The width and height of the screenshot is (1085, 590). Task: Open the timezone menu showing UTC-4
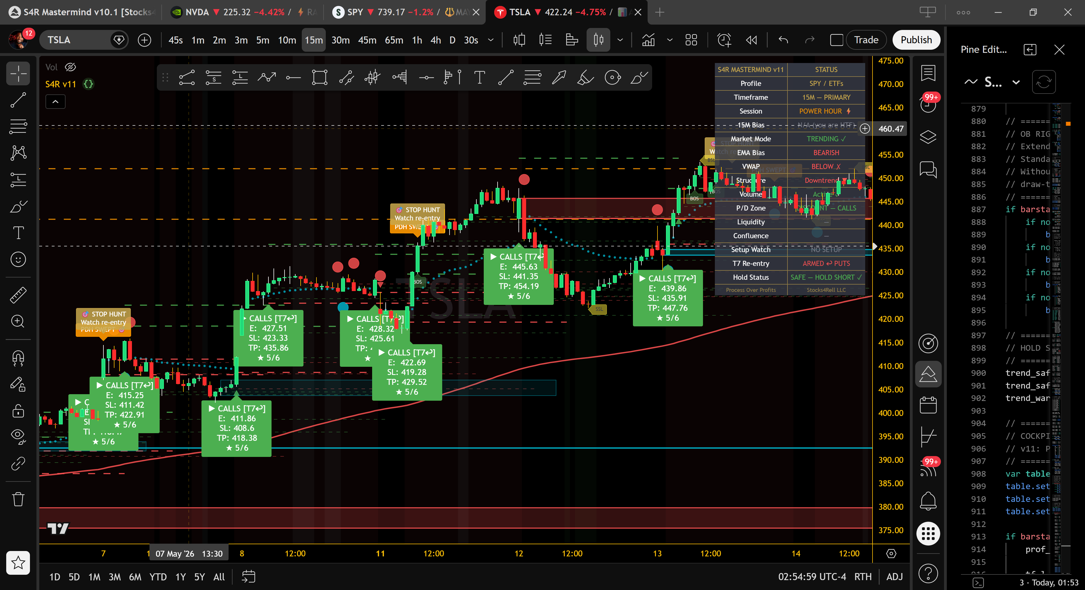(x=812, y=576)
